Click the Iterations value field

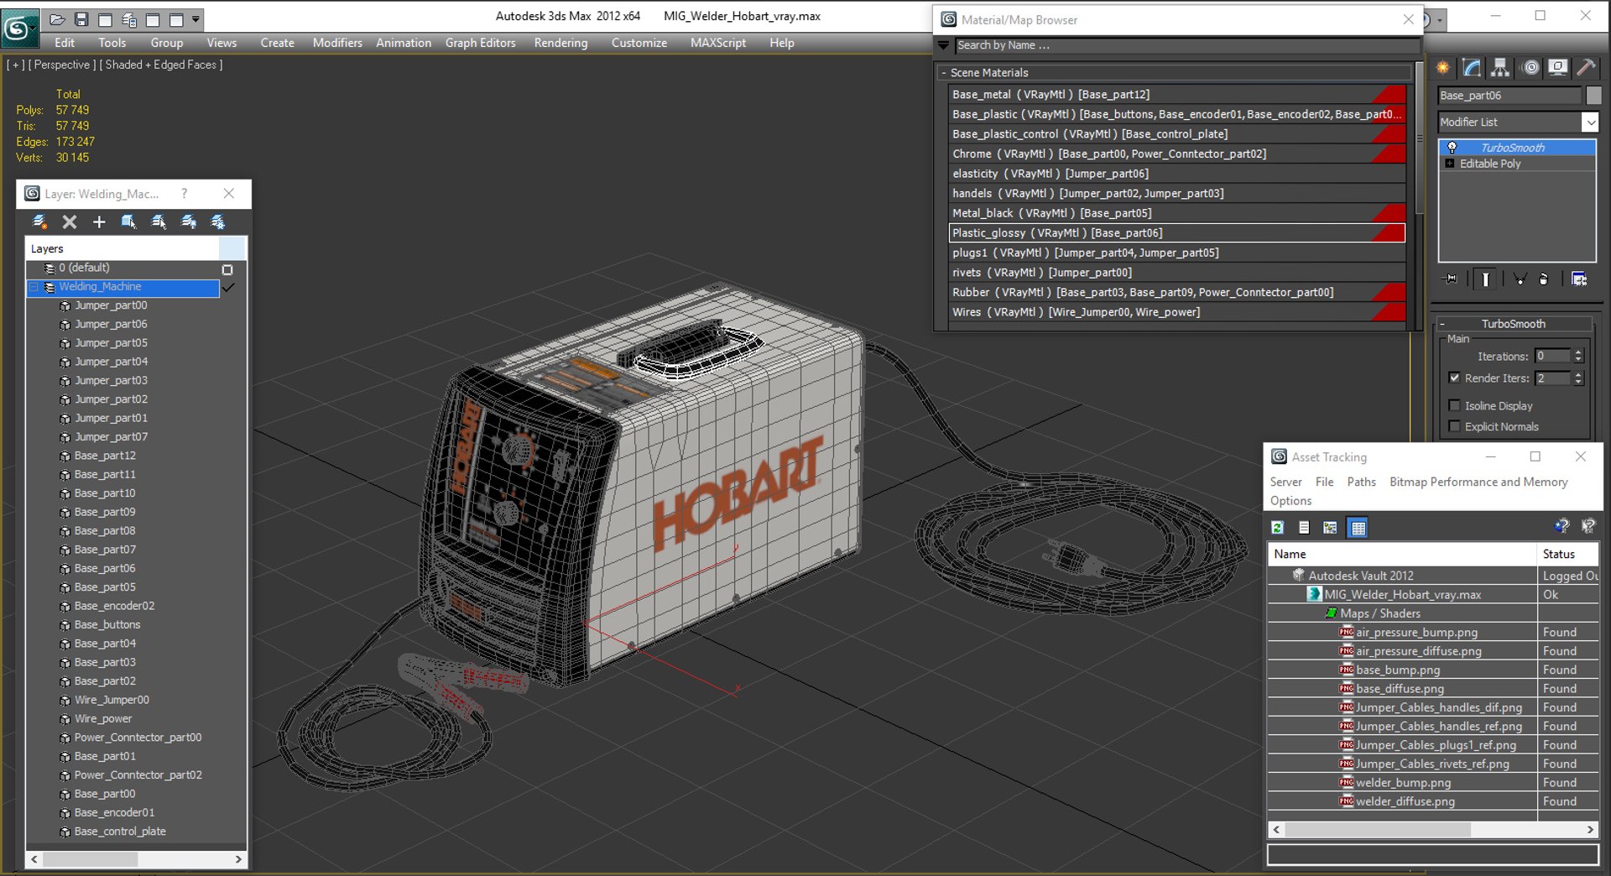[1552, 356]
